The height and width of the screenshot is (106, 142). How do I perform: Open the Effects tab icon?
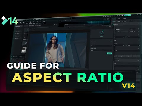(34, 22)
